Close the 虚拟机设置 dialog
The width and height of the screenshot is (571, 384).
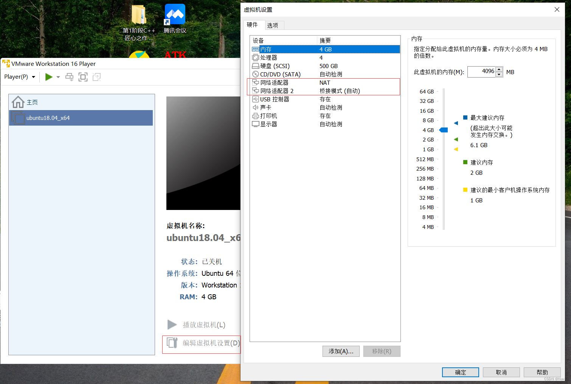(x=557, y=9)
